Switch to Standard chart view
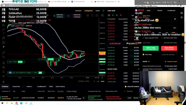 pyautogui.click(x=78, y=11)
